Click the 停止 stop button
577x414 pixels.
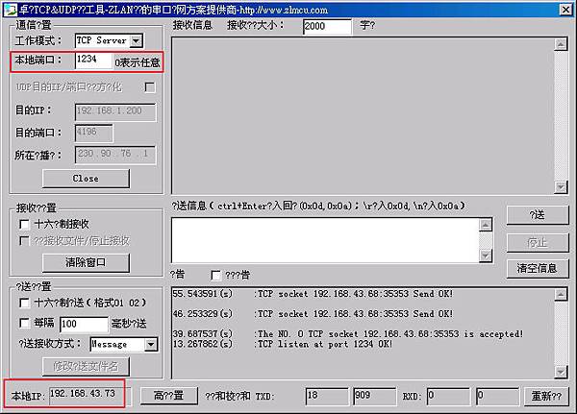(538, 243)
